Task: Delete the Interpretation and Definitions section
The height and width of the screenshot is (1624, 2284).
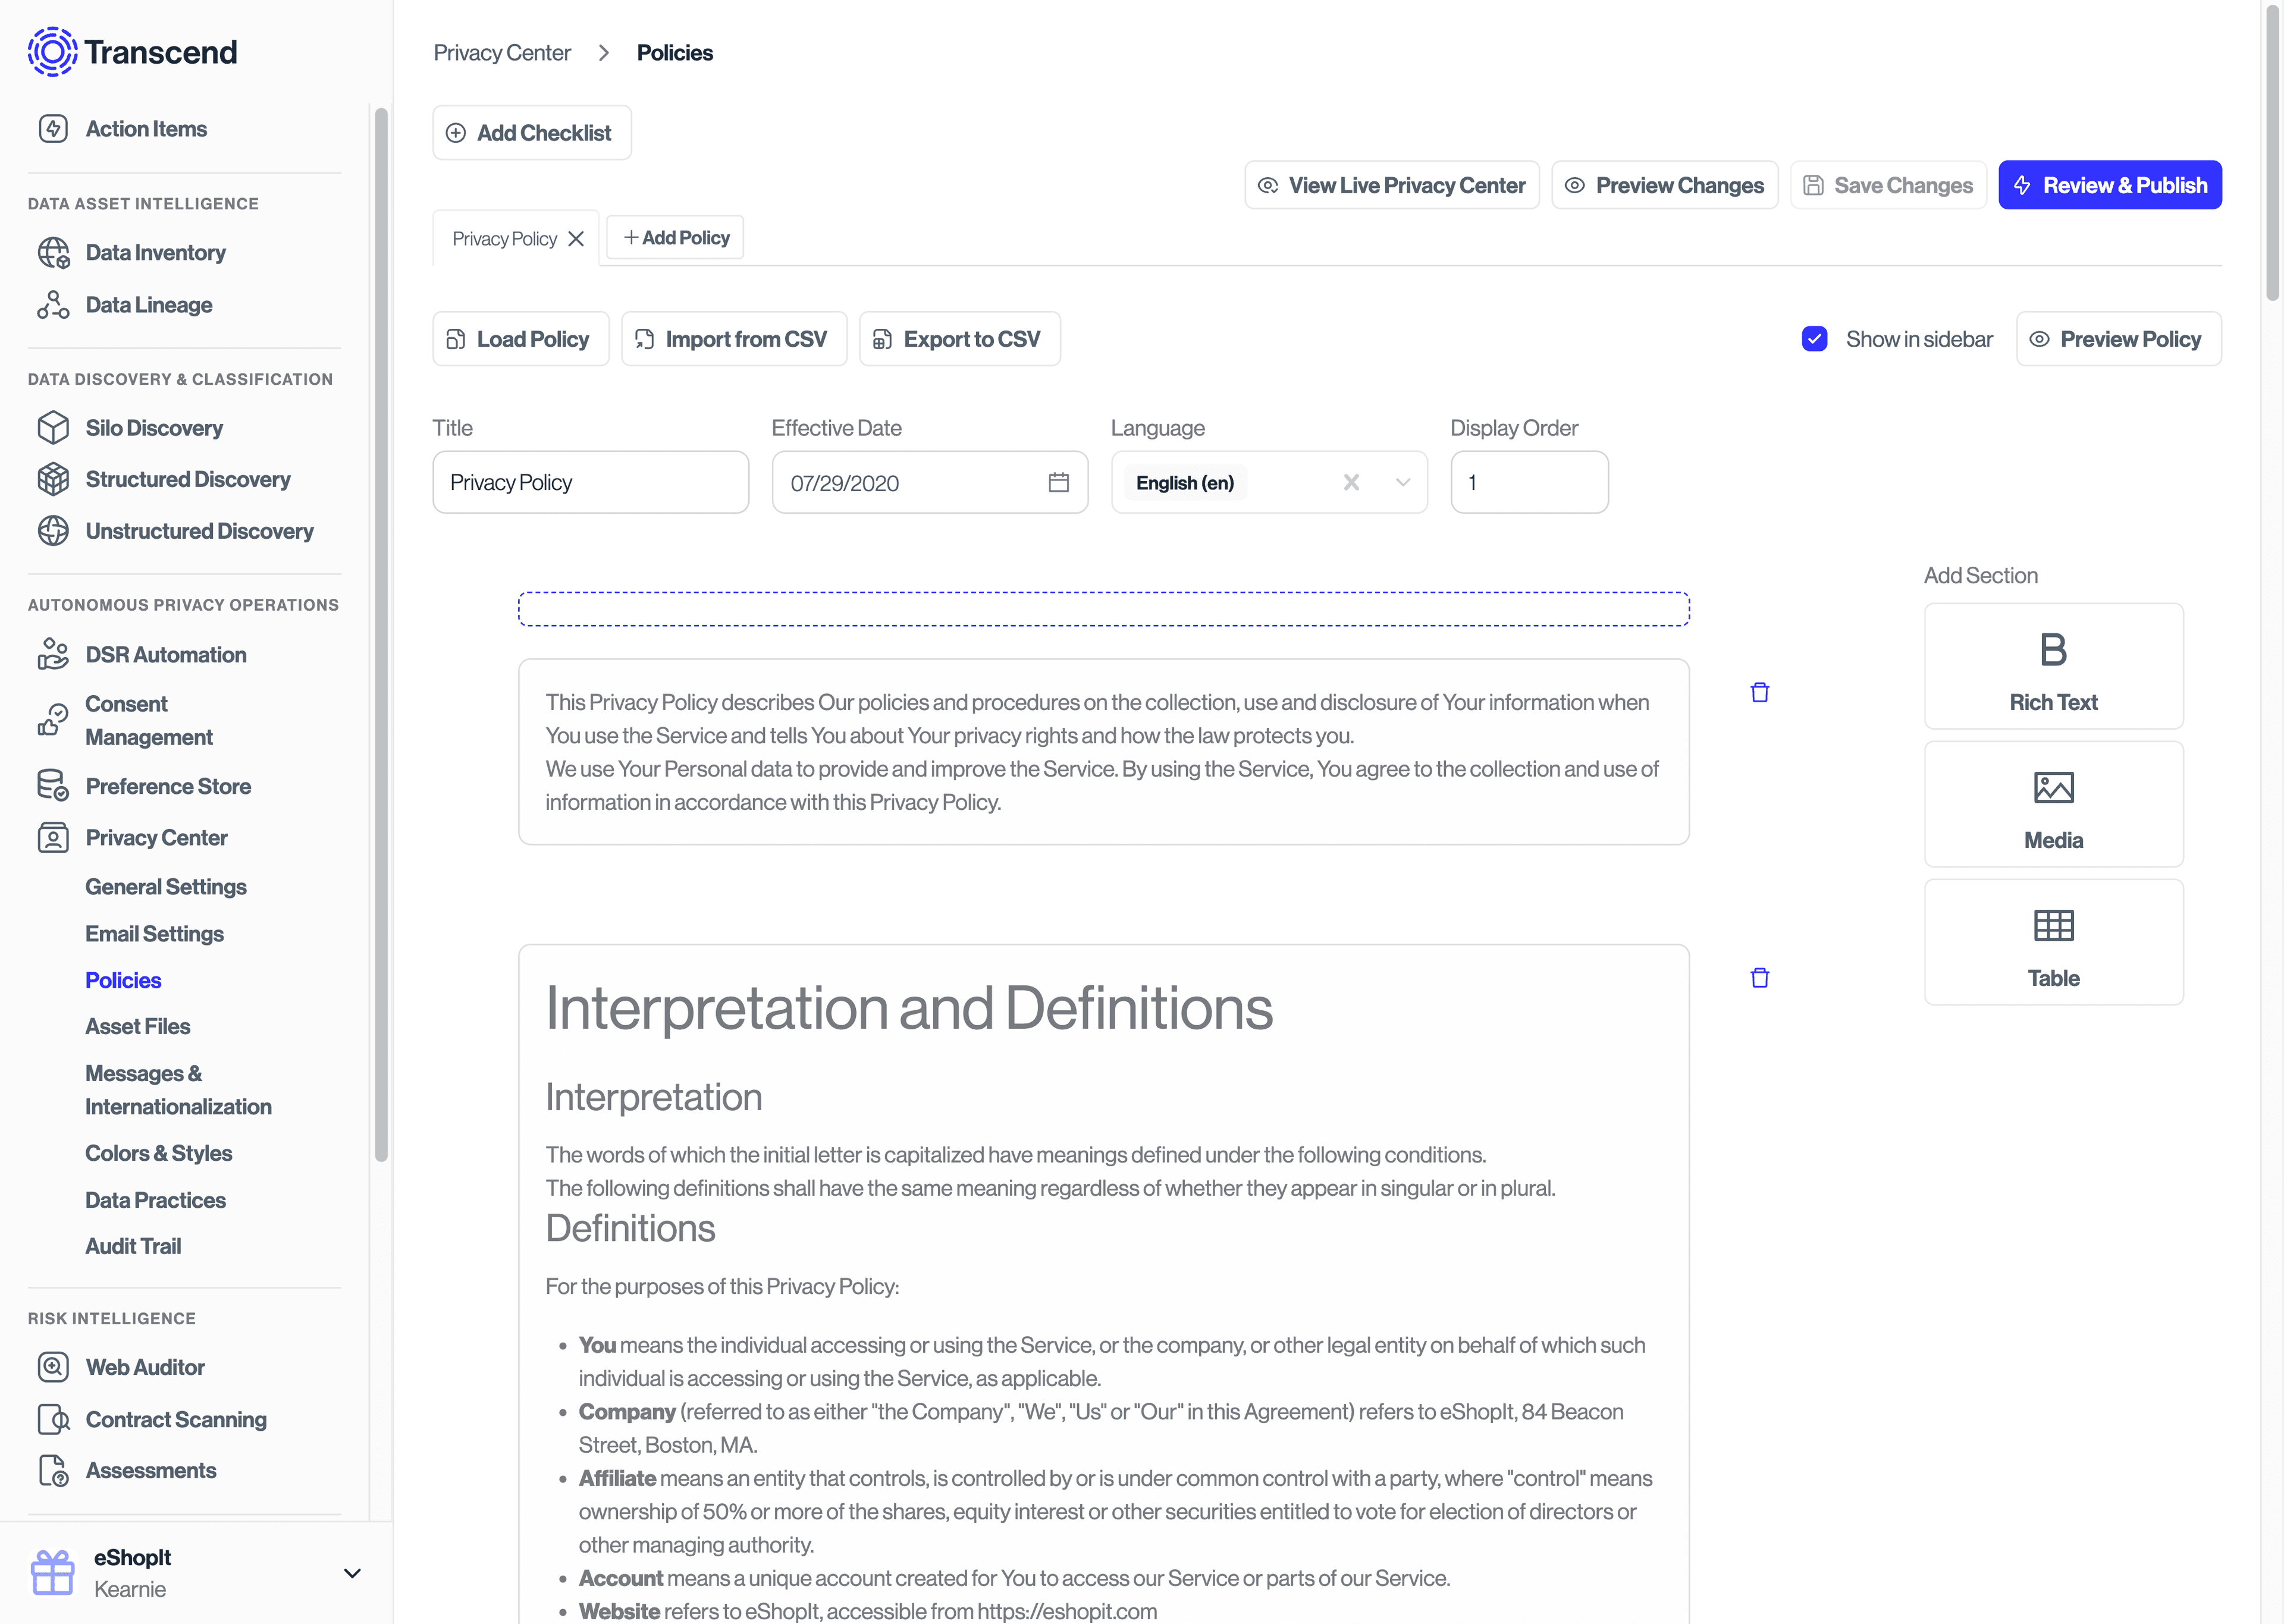Action: (x=1760, y=978)
